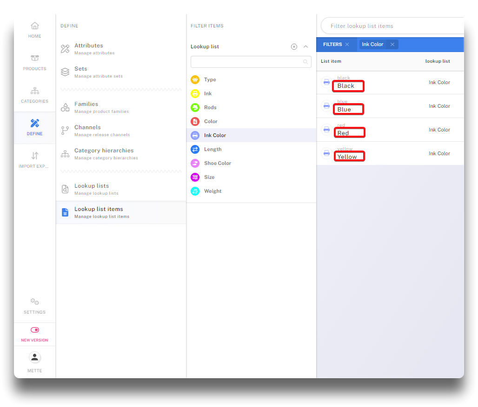This screenshot has width=478, height=407.
Task: Collapse the Lookup list filter section
Action: click(305, 46)
